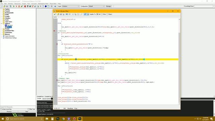Select the Self radio button under Applies To
Screen dimensions: 215x121
[x=97, y=14]
